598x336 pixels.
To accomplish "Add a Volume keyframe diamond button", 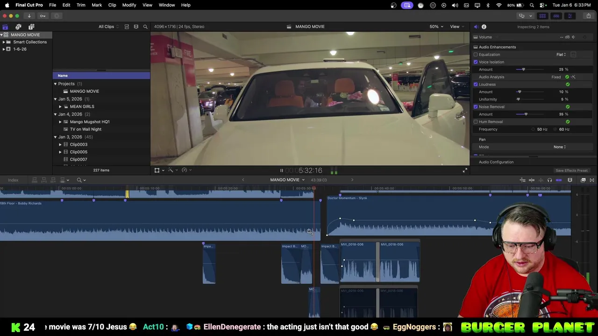I will click(x=573, y=37).
